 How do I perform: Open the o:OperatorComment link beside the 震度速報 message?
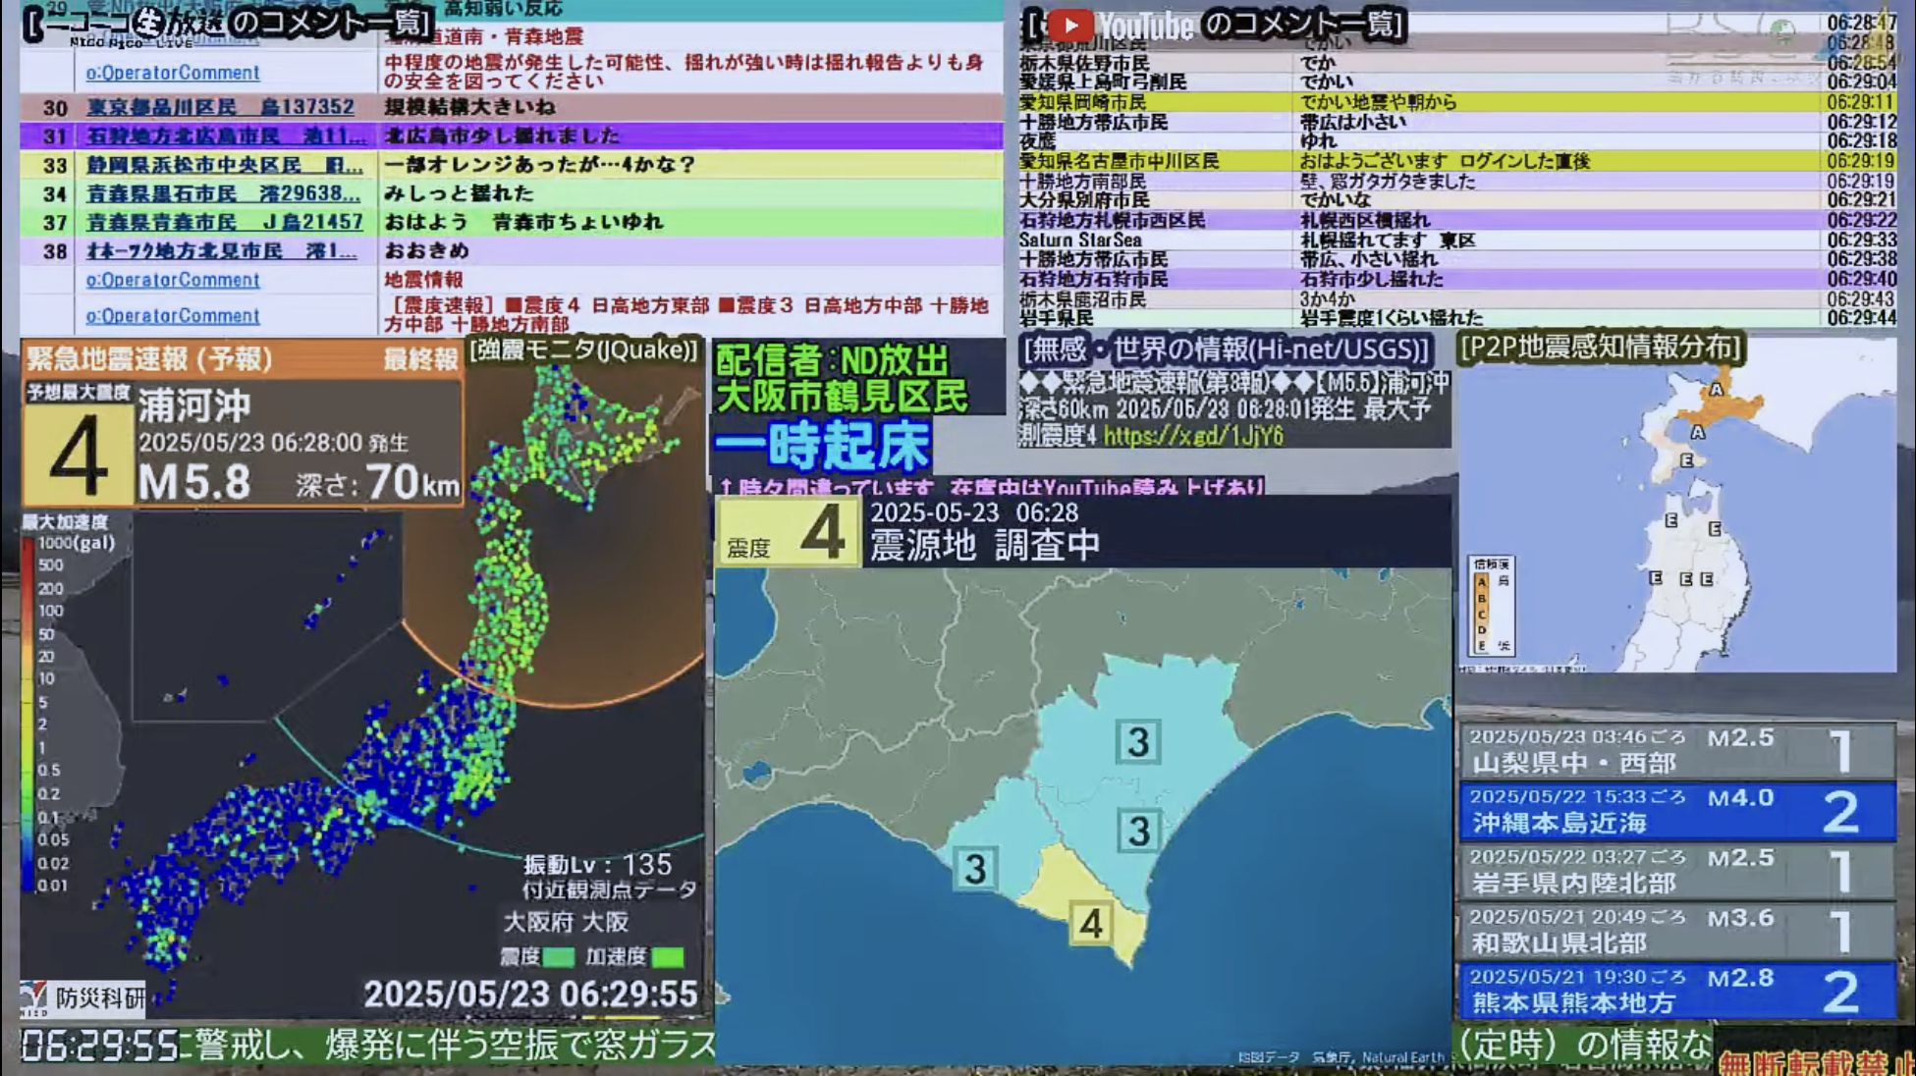pos(173,315)
